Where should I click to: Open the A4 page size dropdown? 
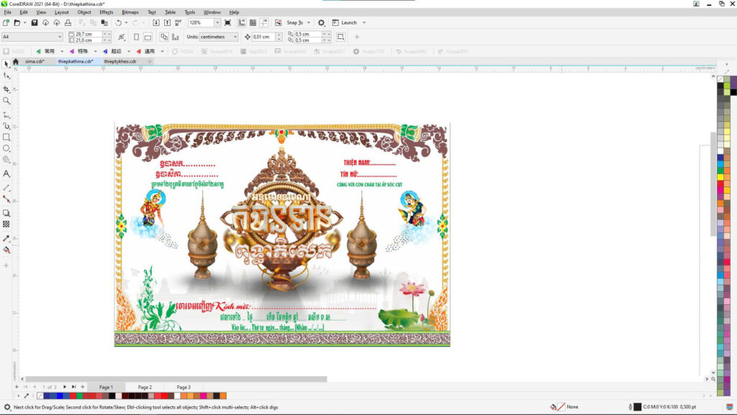60,37
